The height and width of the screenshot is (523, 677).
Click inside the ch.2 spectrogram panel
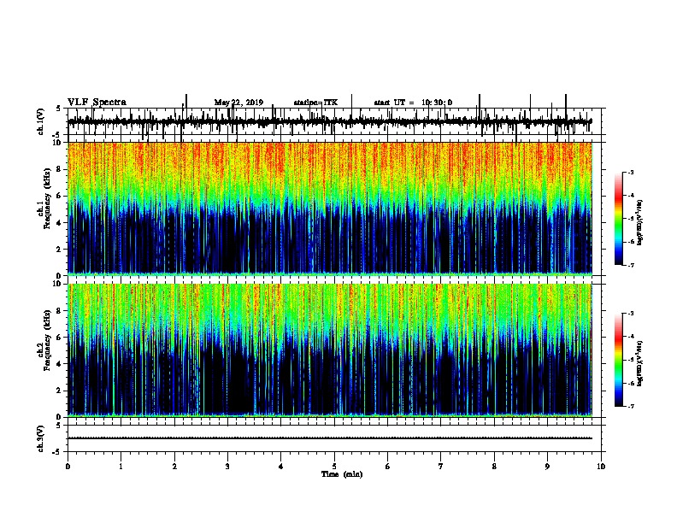(330, 350)
